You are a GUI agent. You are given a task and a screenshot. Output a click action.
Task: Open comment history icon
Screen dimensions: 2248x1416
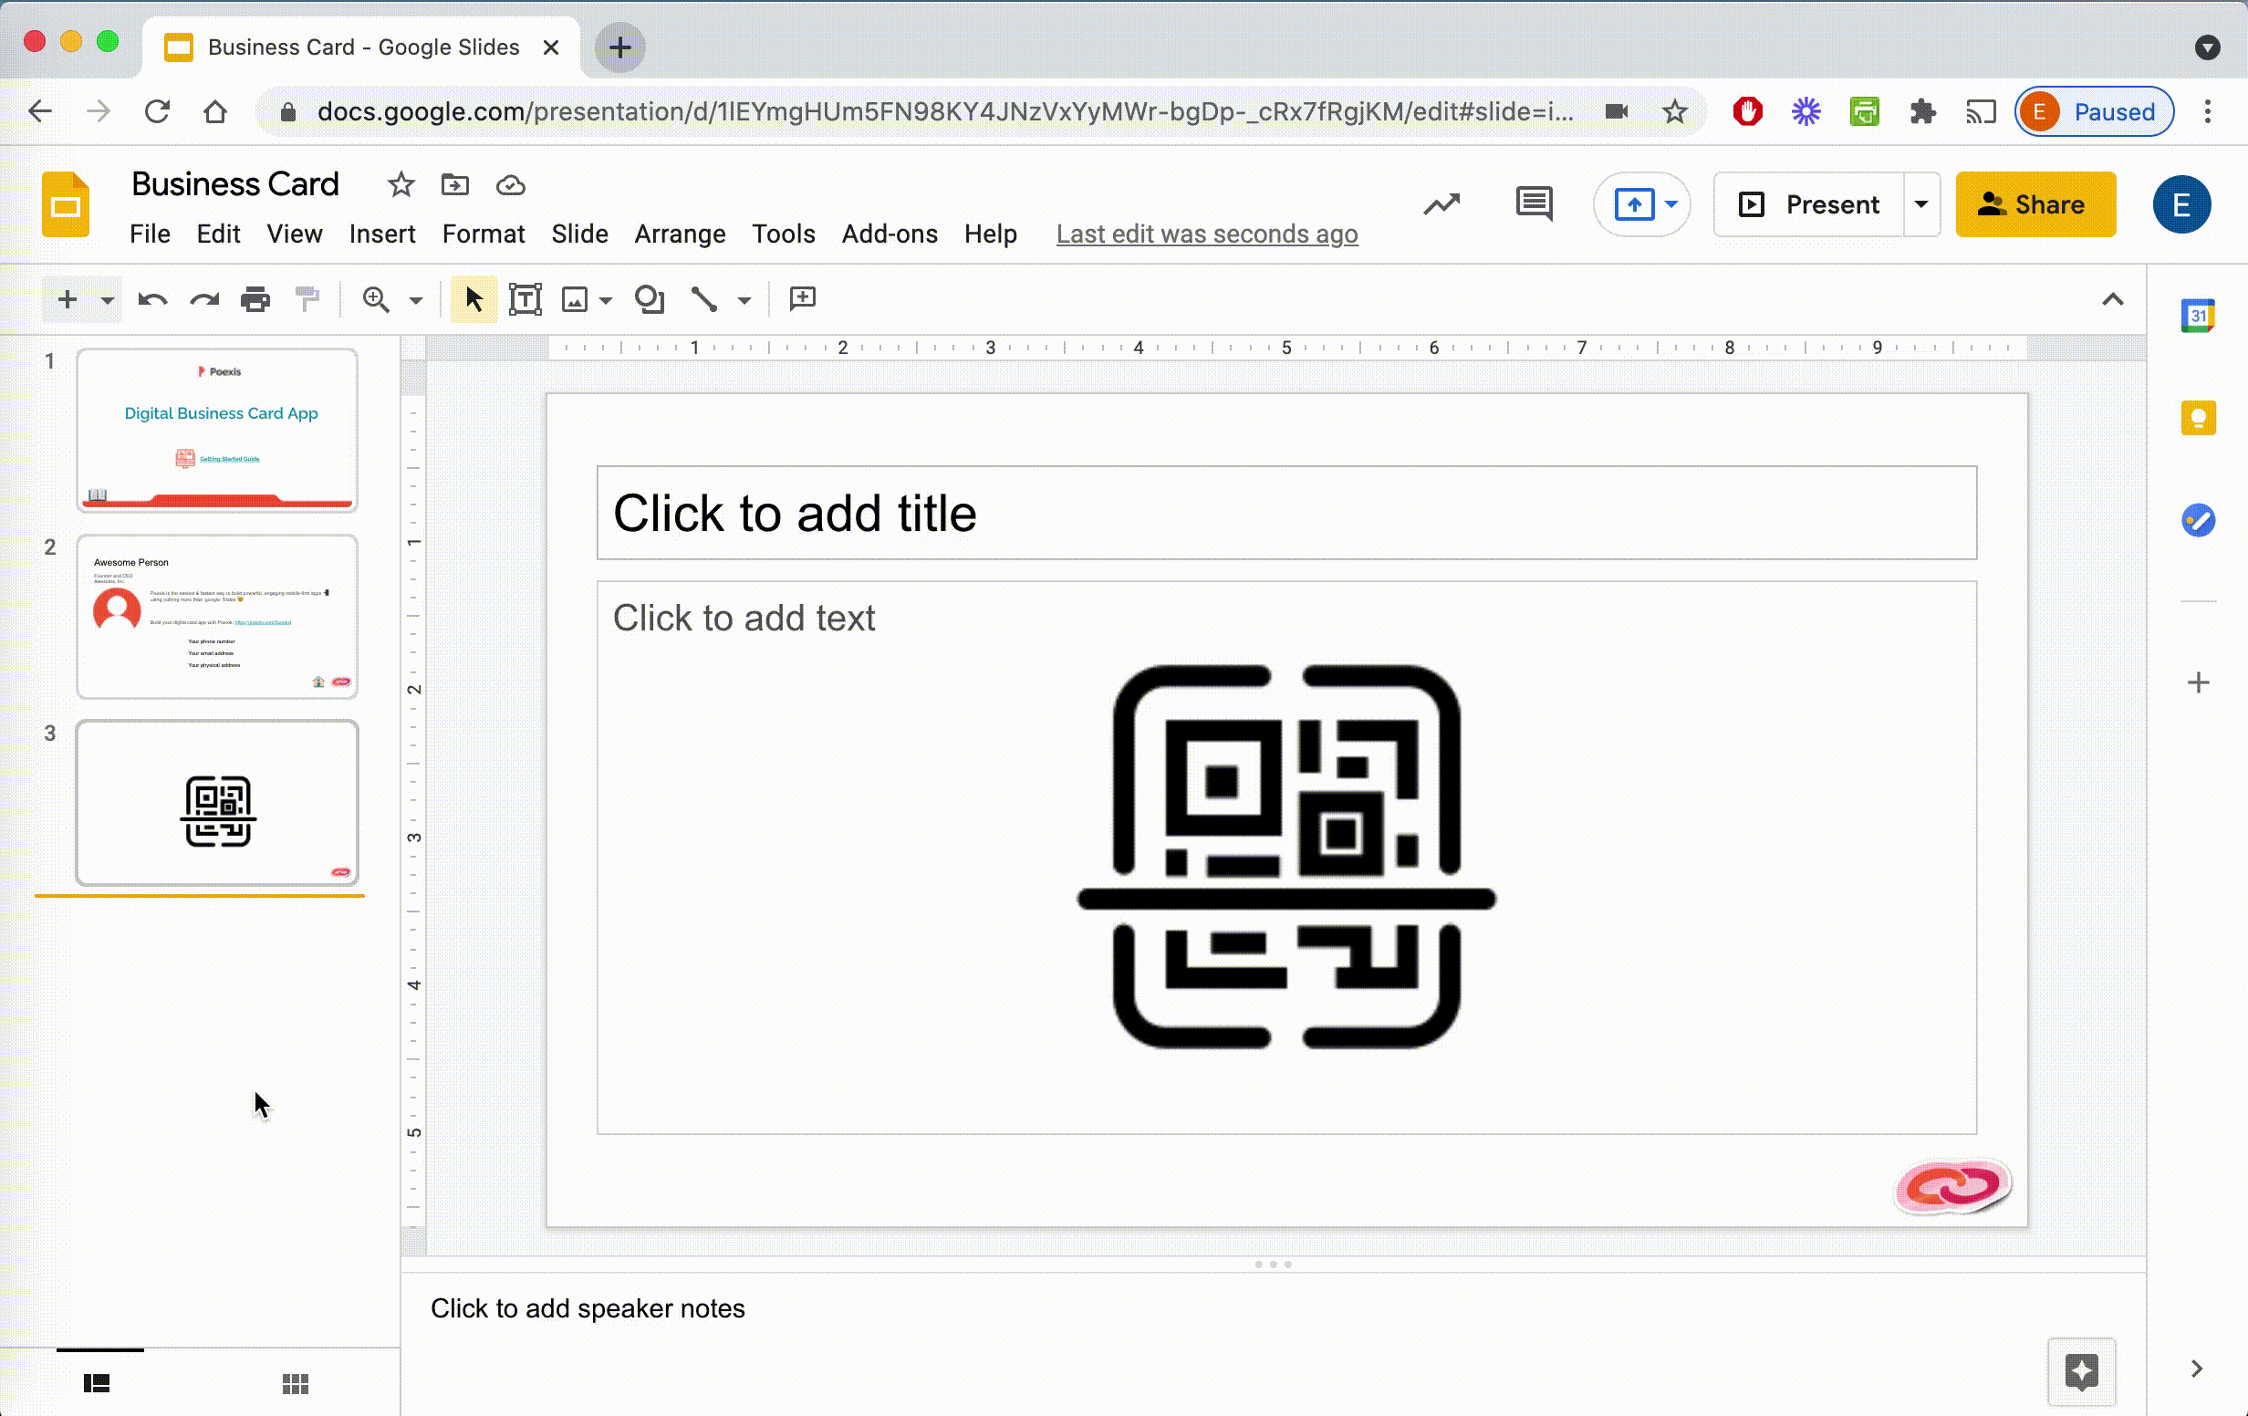point(1534,203)
